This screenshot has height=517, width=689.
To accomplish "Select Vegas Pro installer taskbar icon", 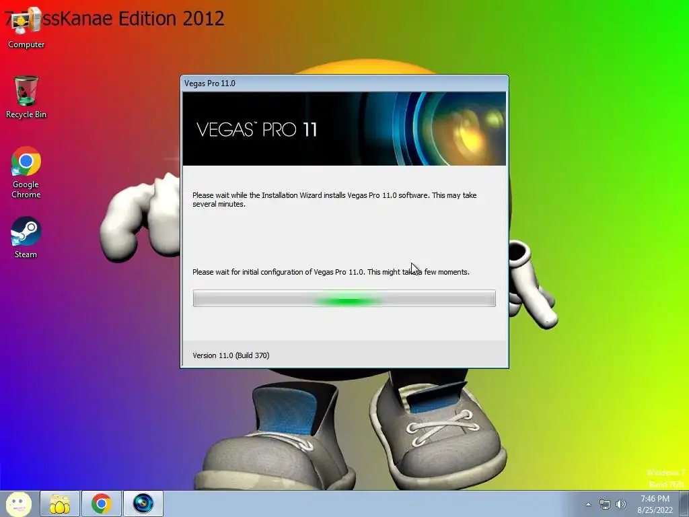I will click(143, 504).
